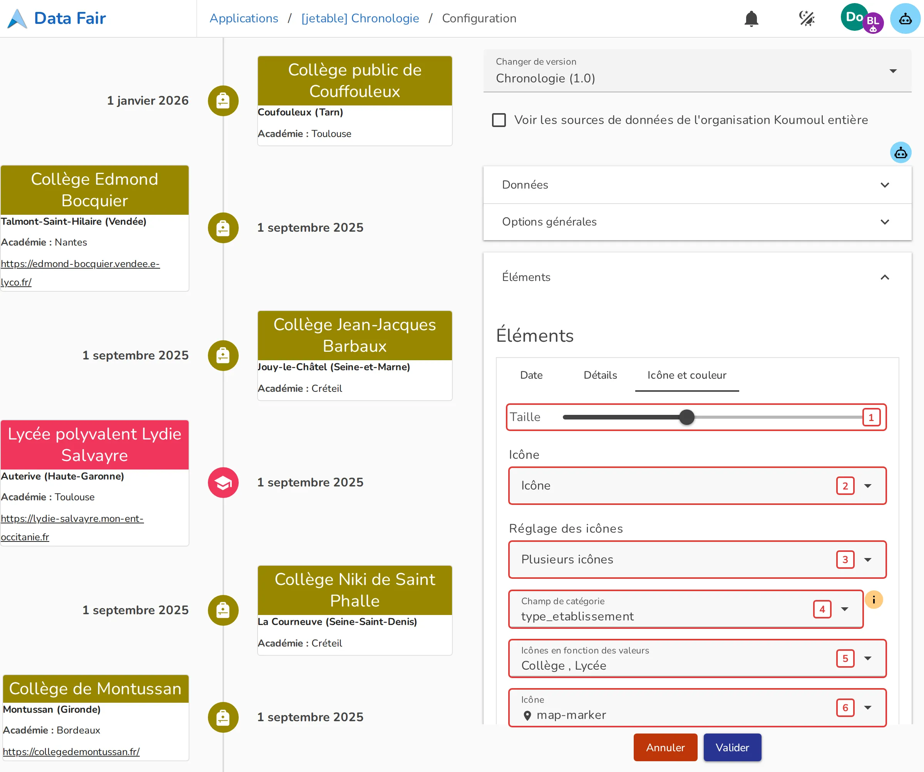Click 'Académie : Bordeaux' text
This screenshot has width=924, height=772.
coord(52,730)
